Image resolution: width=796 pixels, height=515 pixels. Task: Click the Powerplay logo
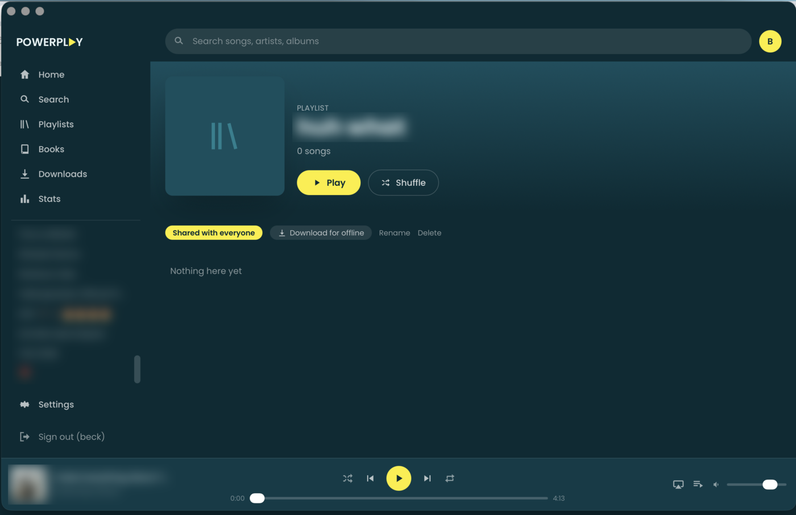(x=49, y=42)
